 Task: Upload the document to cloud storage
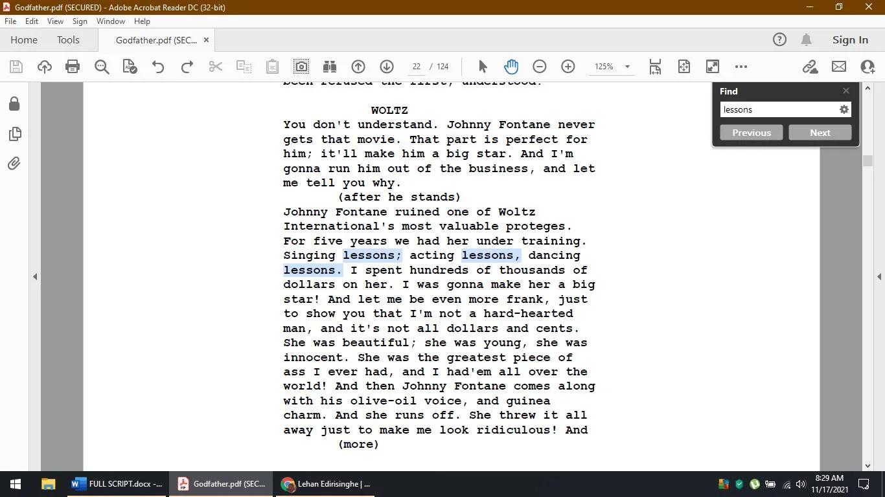coord(45,67)
